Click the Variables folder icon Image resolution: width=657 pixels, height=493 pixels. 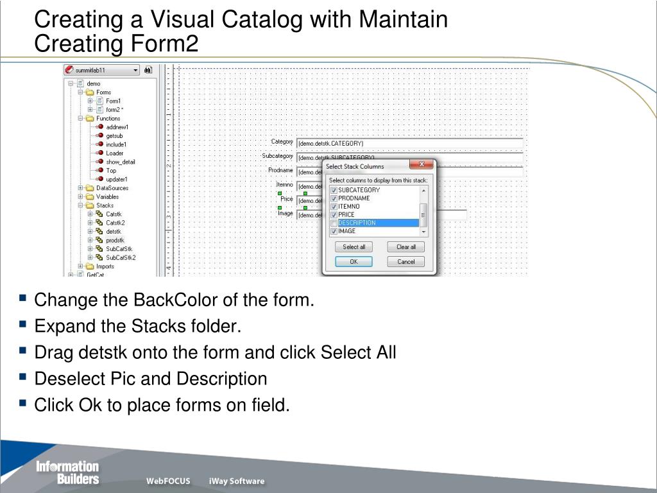[x=90, y=196]
